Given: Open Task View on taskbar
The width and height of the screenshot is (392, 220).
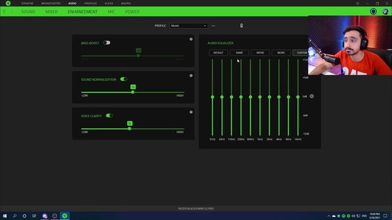Looking at the screenshot, I should click(x=34, y=216).
